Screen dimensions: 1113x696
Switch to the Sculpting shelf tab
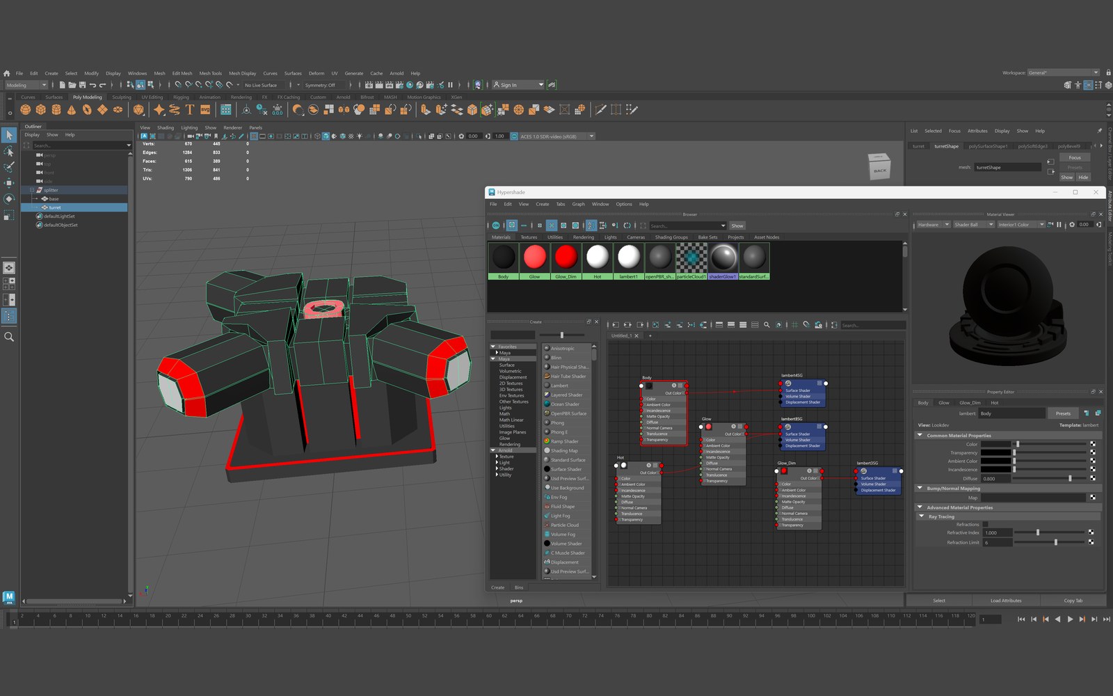122,97
